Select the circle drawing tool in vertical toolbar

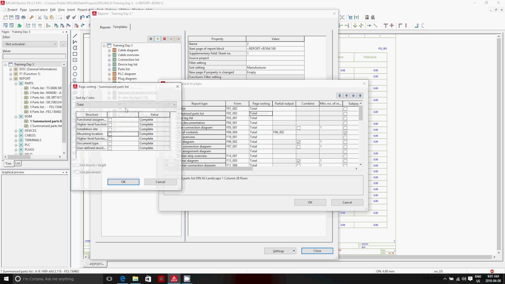coord(75,68)
